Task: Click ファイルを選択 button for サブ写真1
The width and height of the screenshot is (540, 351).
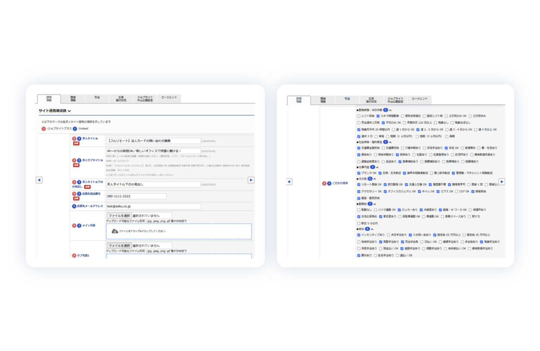Action: click(x=119, y=245)
